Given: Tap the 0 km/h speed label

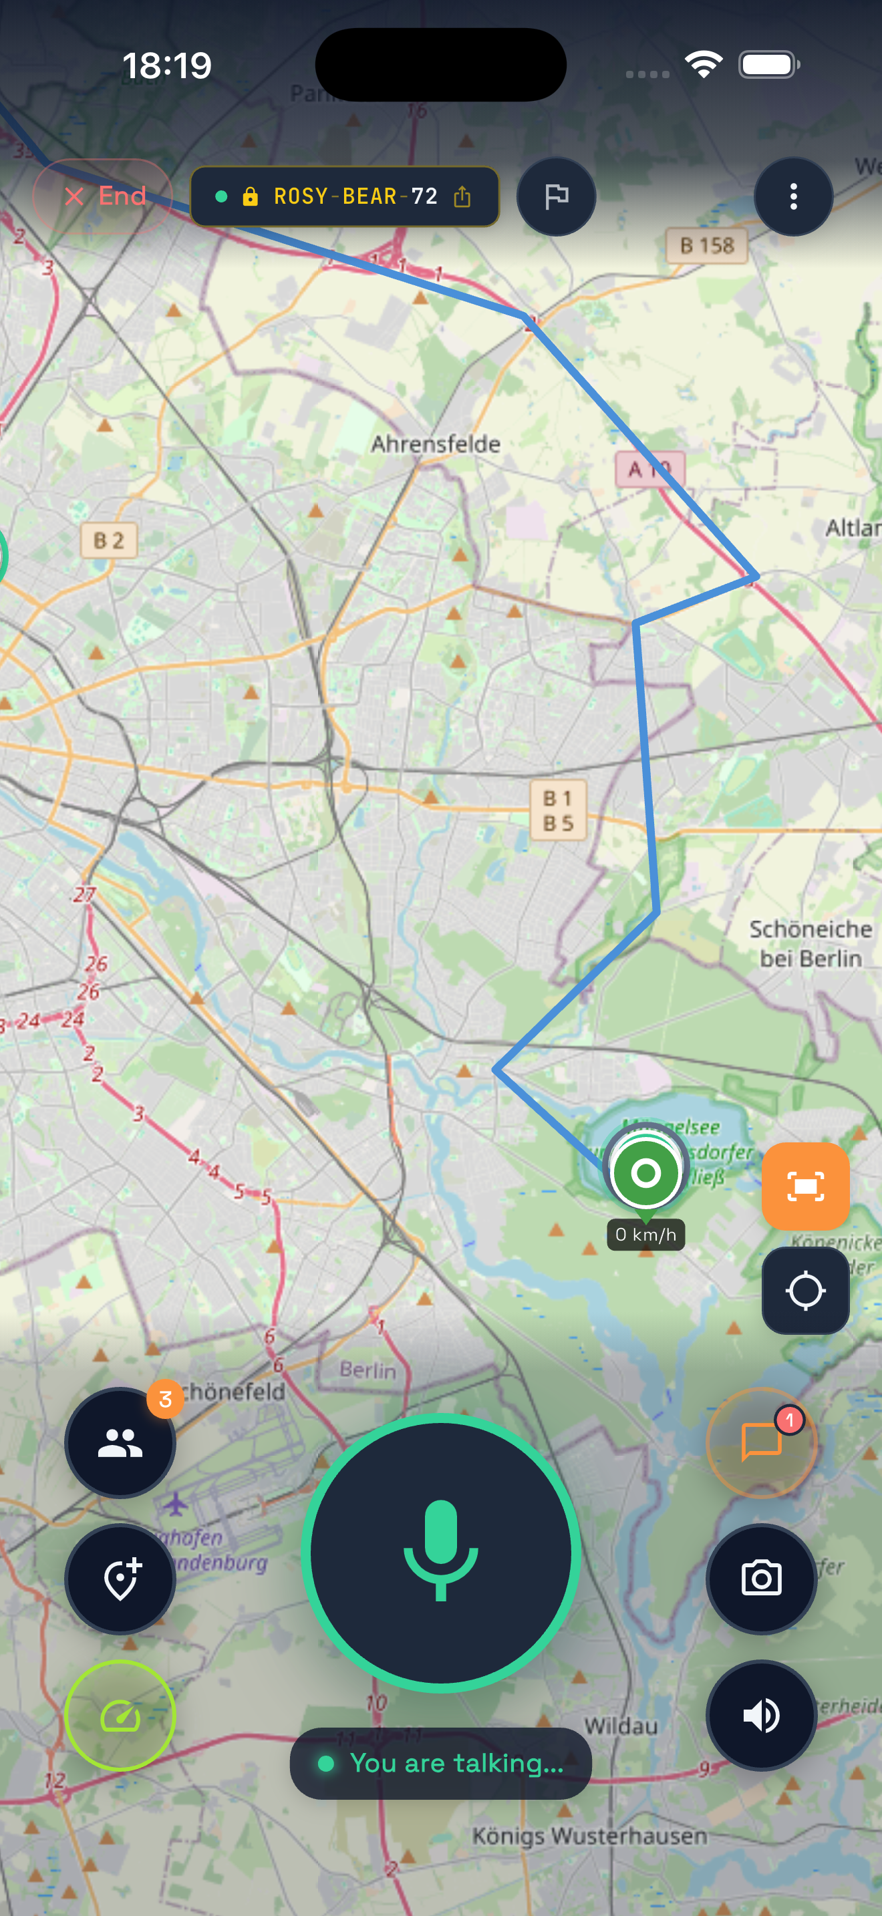Looking at the screenshot, I should tap(645, 1235).
